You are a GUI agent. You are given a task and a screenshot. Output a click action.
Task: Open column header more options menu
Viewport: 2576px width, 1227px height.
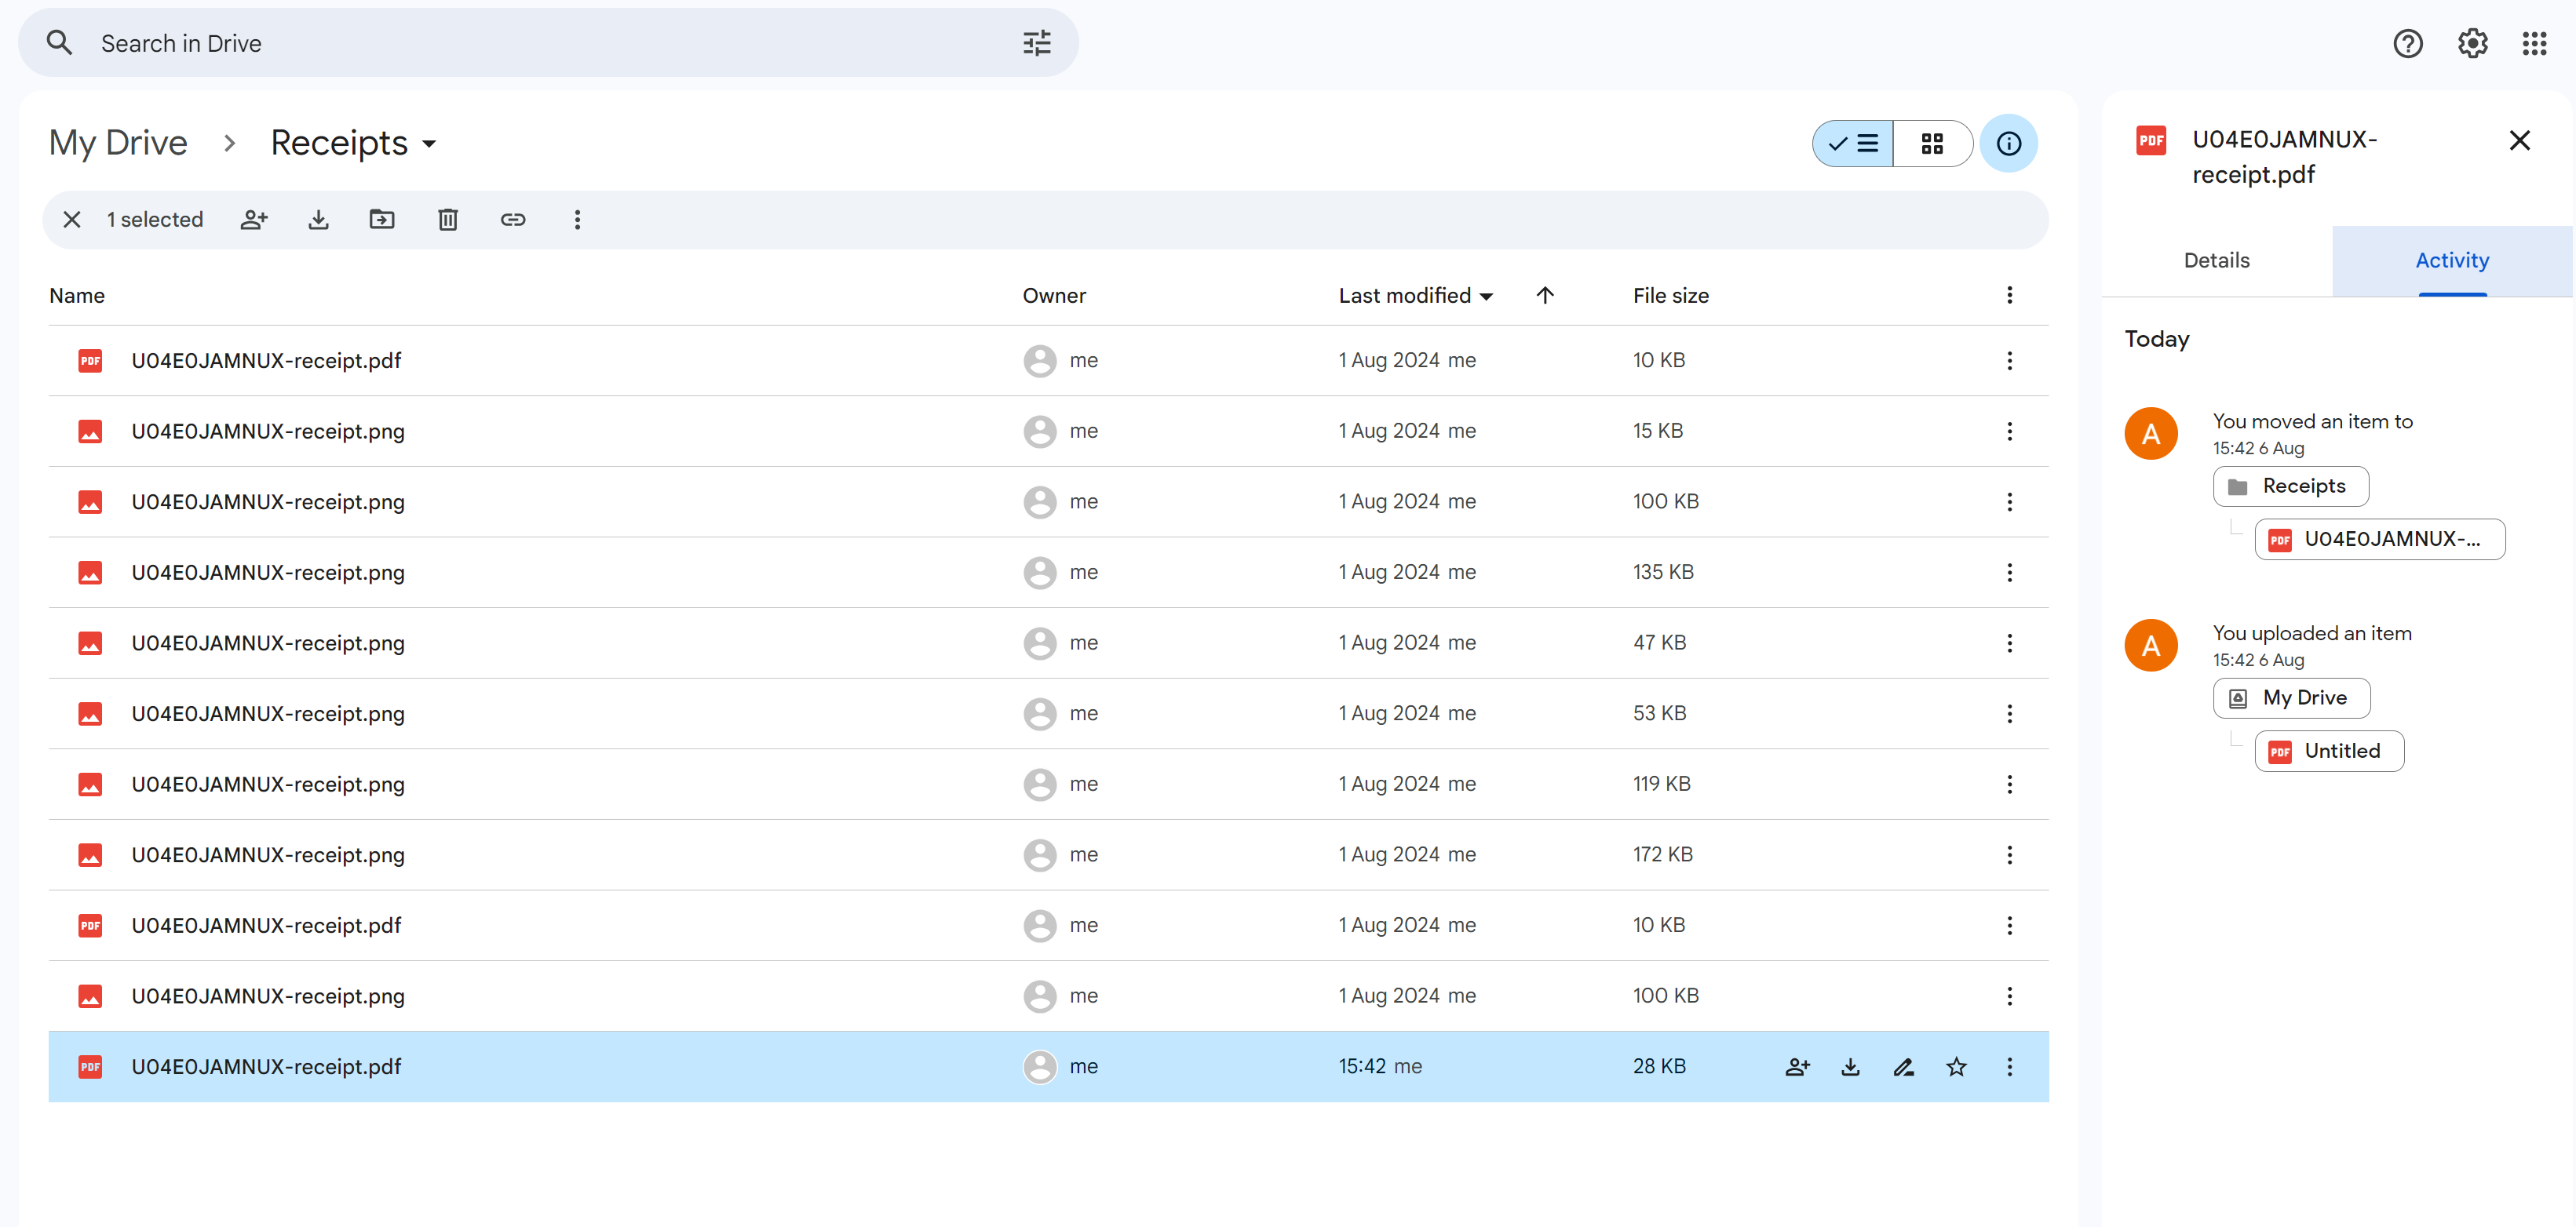(x=2009, y=296)
